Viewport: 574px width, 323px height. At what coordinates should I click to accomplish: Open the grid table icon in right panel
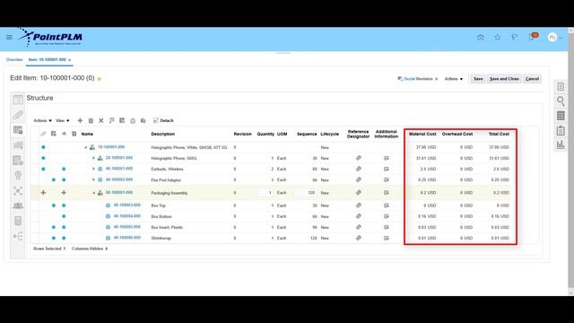tap(561, 116)
